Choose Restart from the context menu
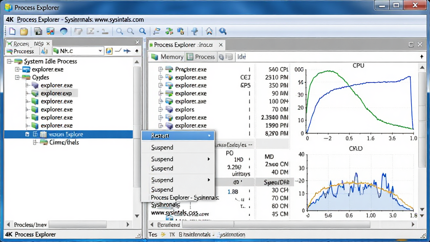 click(178, 136)
